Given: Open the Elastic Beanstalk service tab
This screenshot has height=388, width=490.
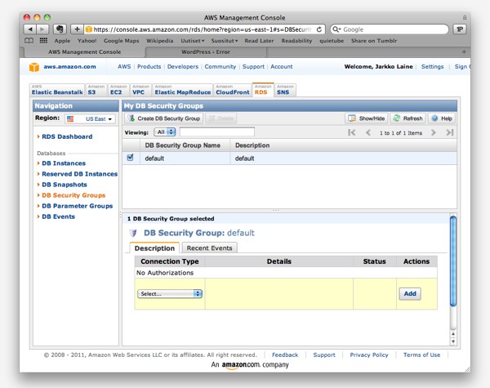Looking at the screenshot, I should (x=57, y=90).
